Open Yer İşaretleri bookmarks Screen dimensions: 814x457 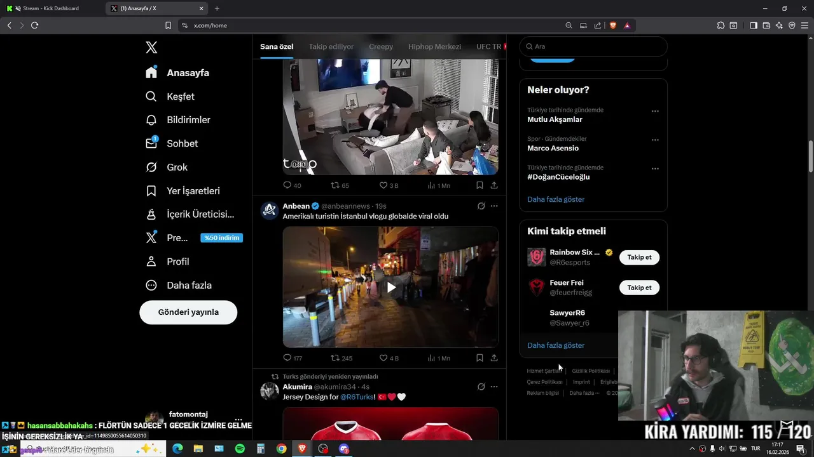183,190
